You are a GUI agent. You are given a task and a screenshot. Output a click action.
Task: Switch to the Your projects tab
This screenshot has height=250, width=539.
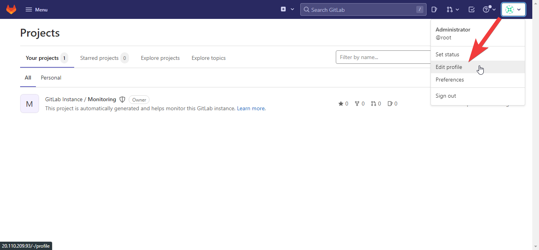tap(47, 58)
